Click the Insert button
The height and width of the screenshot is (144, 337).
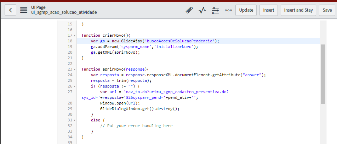click(269, 10)
